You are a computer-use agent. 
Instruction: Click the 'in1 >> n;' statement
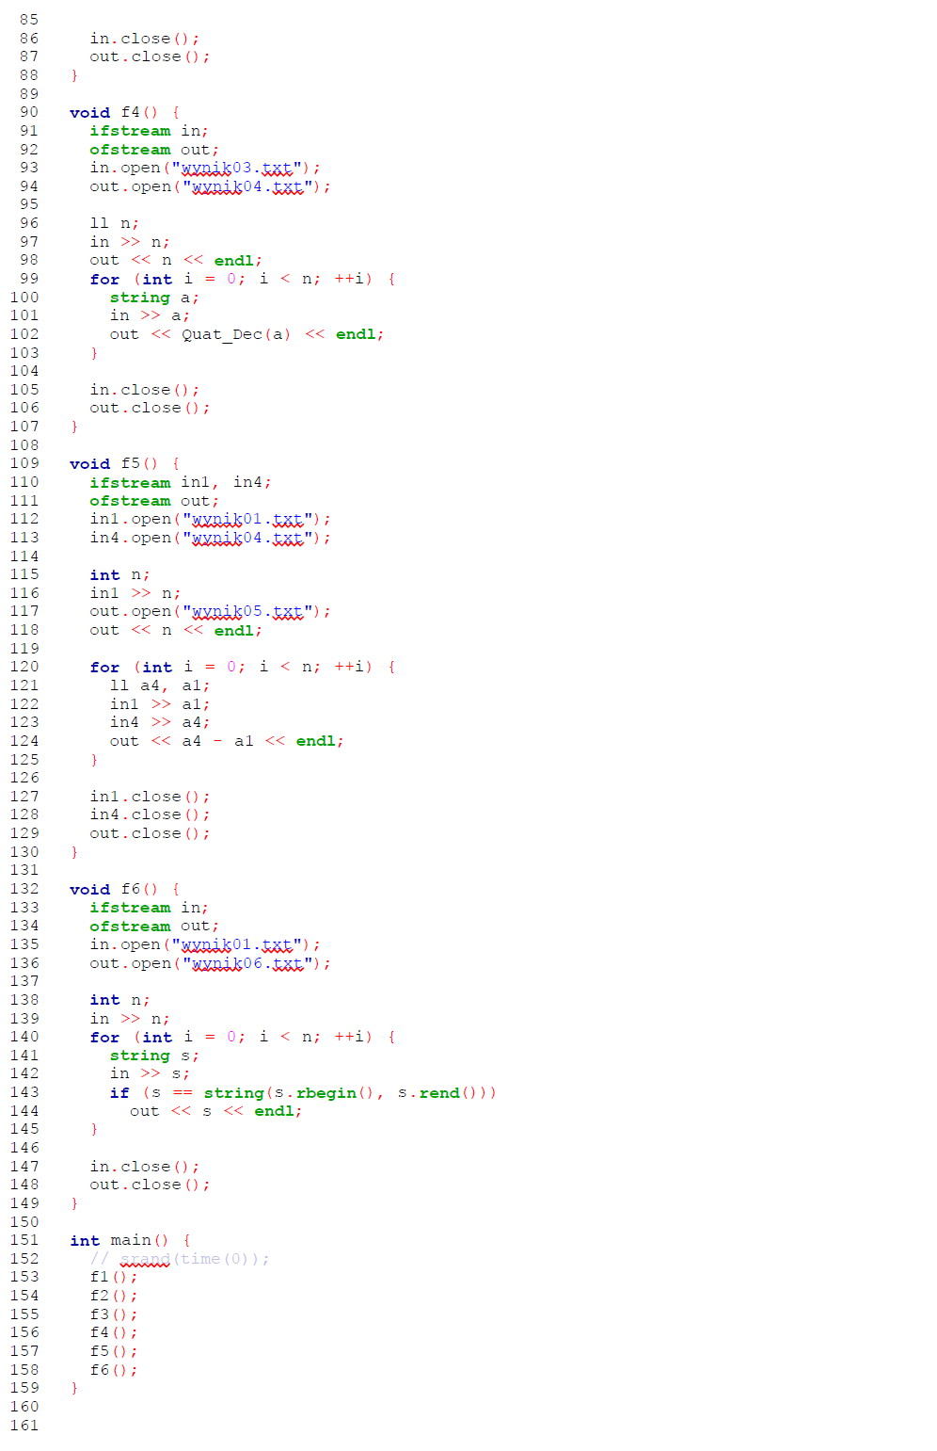click(135, 593)
